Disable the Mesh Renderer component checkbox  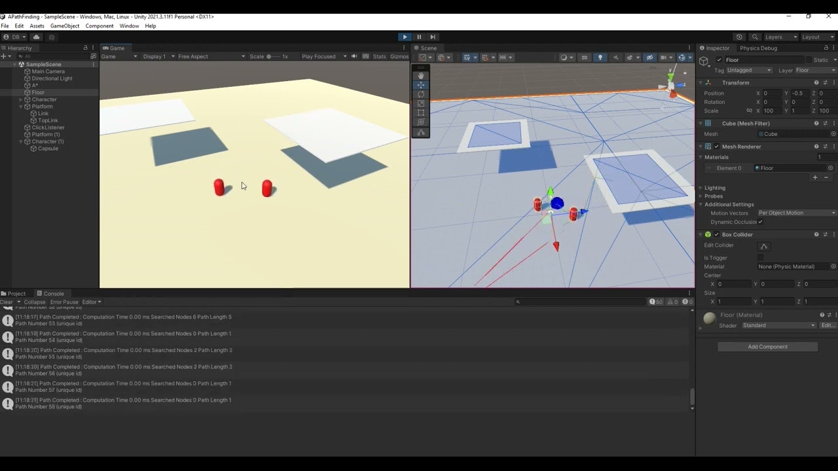(x=717, y=147)
